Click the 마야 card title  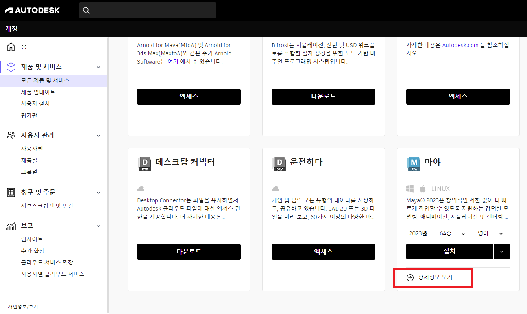(433, 162)
